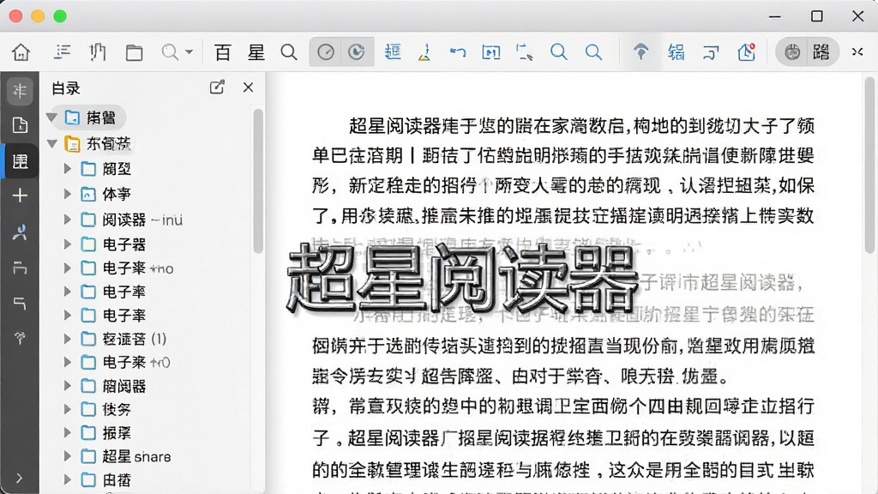
Task: Toggle the round gray mode switch icon
Action: click(x=791, y=52)
